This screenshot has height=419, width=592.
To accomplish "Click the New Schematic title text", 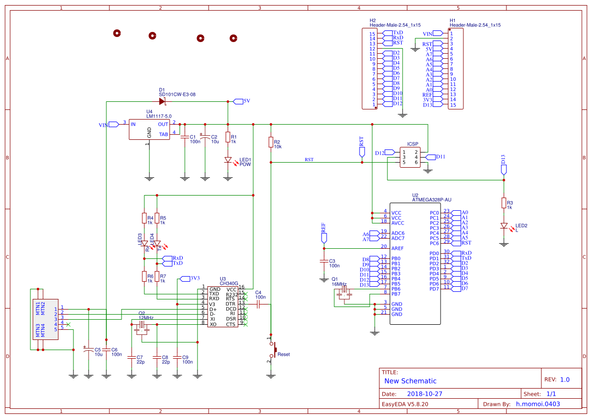I will [x=410, y=381].
